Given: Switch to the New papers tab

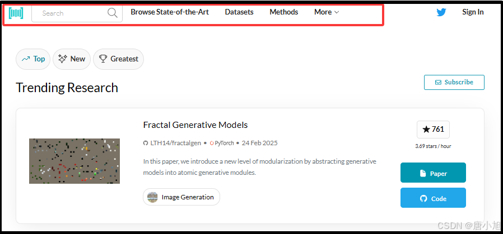Looking at the screenshot, I should pos(72,59).
